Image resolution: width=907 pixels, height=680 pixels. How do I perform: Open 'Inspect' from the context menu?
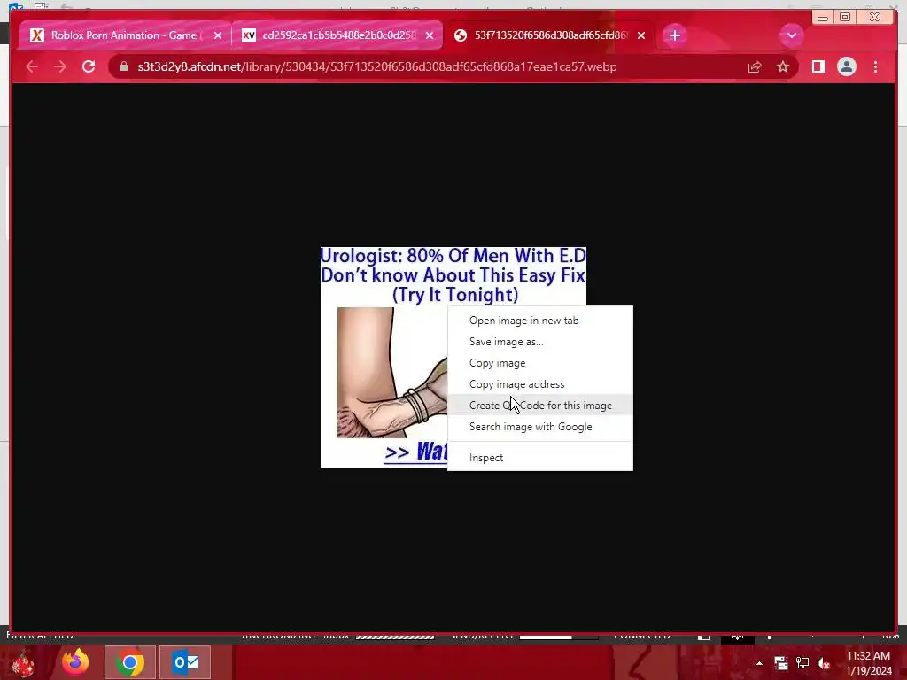(x=540, y=458)
